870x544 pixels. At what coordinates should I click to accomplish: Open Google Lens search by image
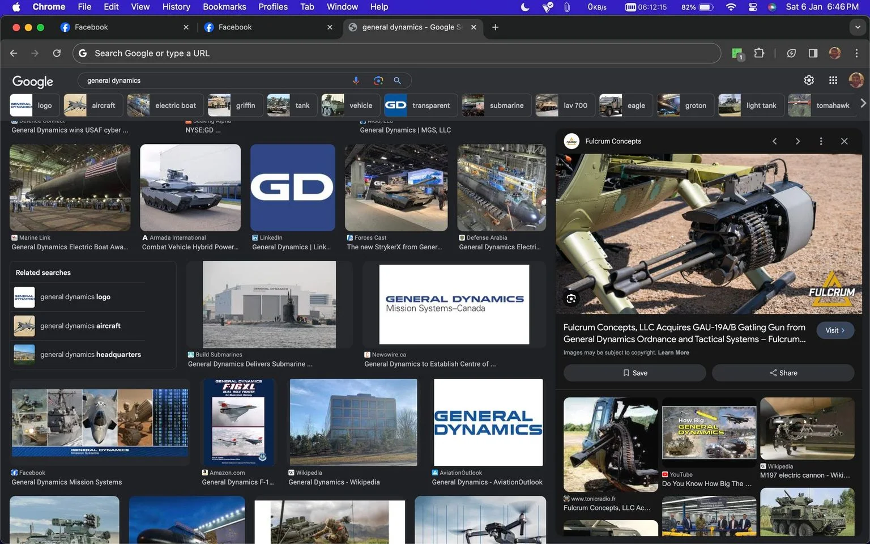(378, 80)
